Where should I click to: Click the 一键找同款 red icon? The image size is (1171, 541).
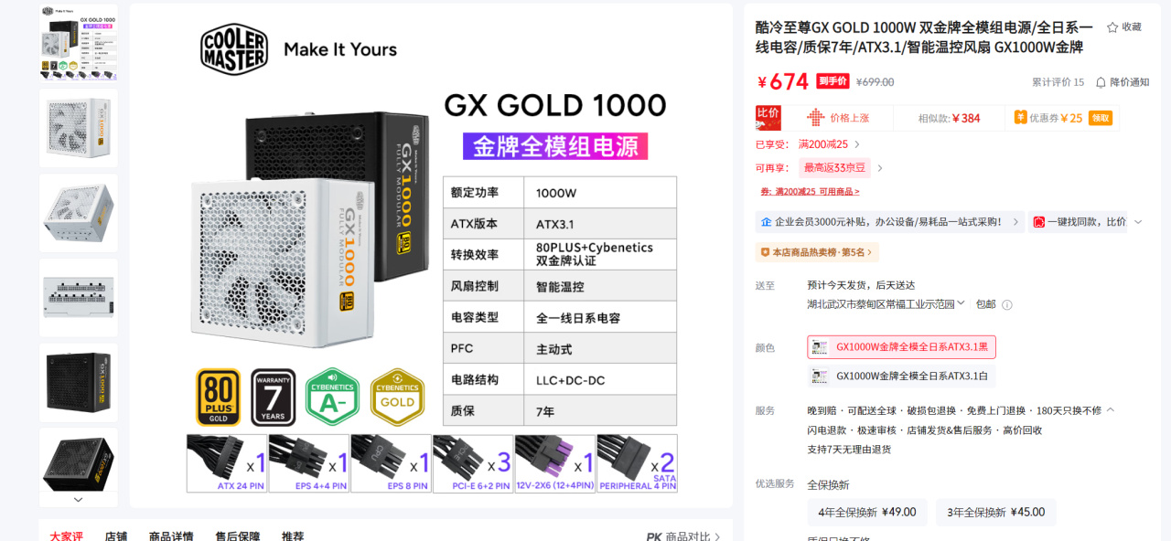(x=1038, y=222)
